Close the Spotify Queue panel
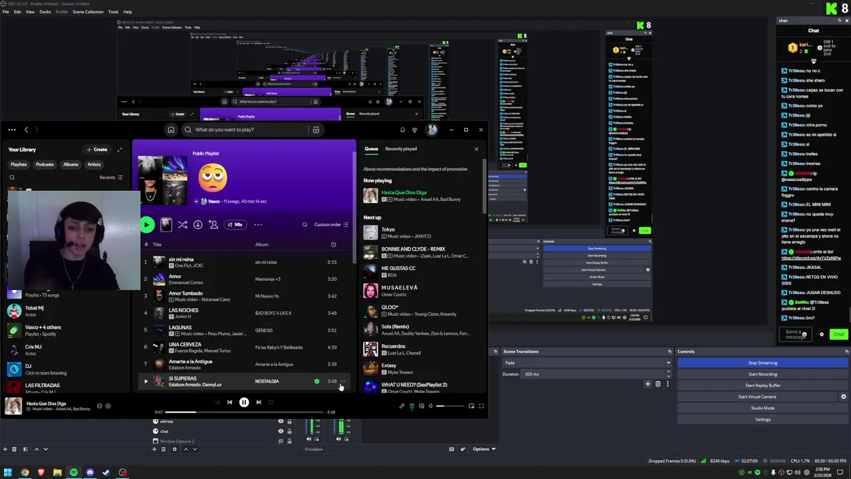Screen dimensions: 851x479 (476, 149)
